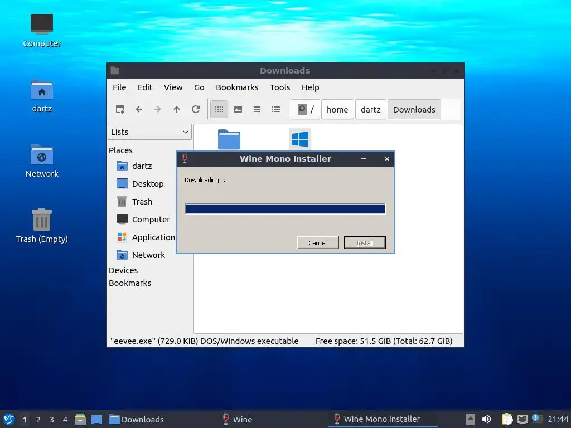Click the 21:44 clock in panel
Screen dimensions: 571x428
[x=558, y=419]
